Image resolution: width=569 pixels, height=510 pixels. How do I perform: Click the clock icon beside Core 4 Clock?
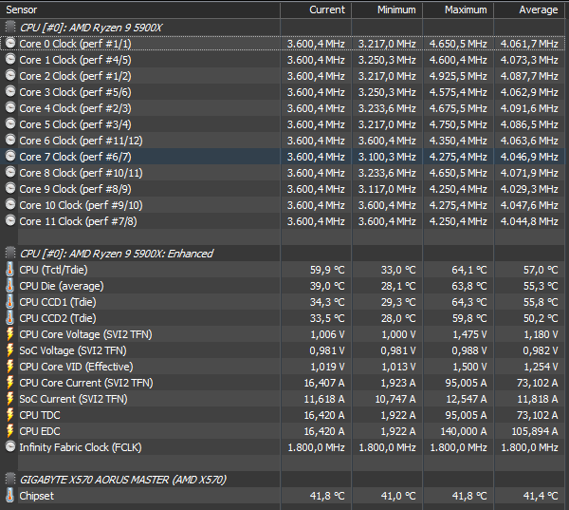[10, 107]
